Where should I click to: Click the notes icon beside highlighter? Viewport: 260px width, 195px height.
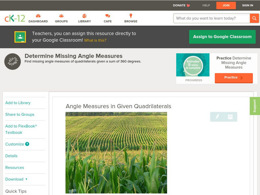coord(230,117)
